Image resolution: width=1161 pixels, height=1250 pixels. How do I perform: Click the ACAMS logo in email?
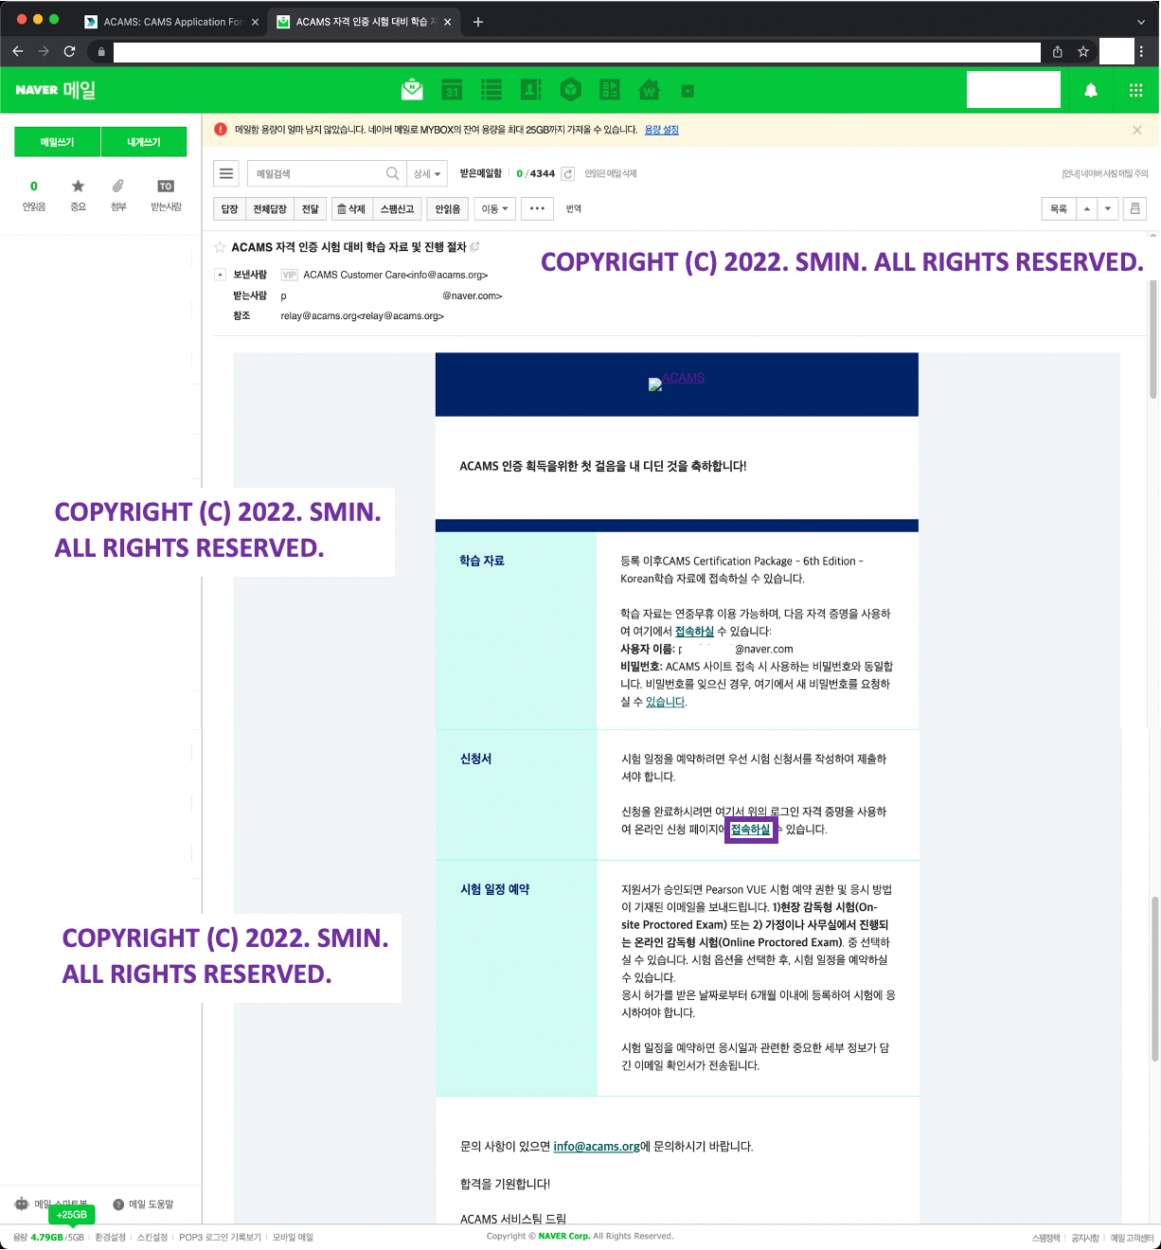coord(676,381)
